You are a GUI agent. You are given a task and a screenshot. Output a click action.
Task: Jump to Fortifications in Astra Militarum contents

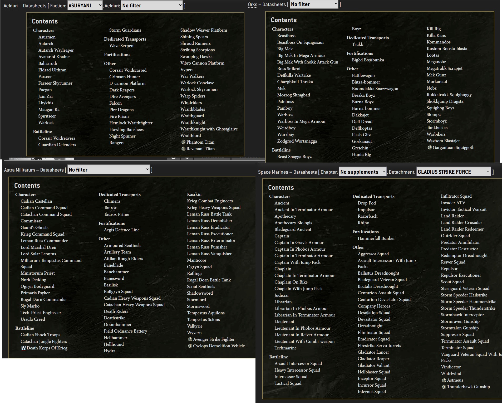[x=112, y=223]
